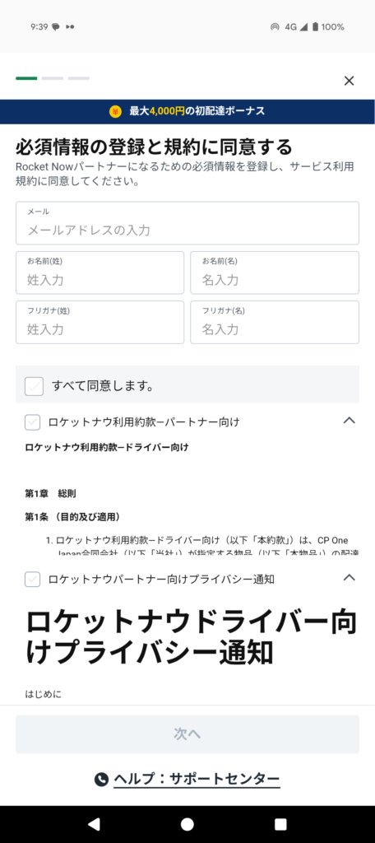Tap the hotspot icon in status bar

coord(275,27)
